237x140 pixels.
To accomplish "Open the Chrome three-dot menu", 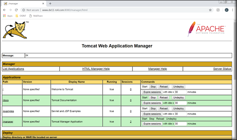I will click(x=232, y=10).
